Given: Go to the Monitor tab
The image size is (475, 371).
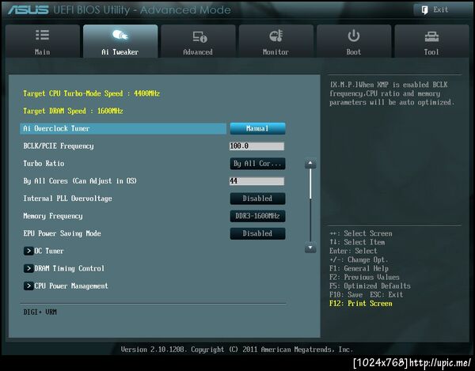Looking at the screenshot, I should coord(276,41).
